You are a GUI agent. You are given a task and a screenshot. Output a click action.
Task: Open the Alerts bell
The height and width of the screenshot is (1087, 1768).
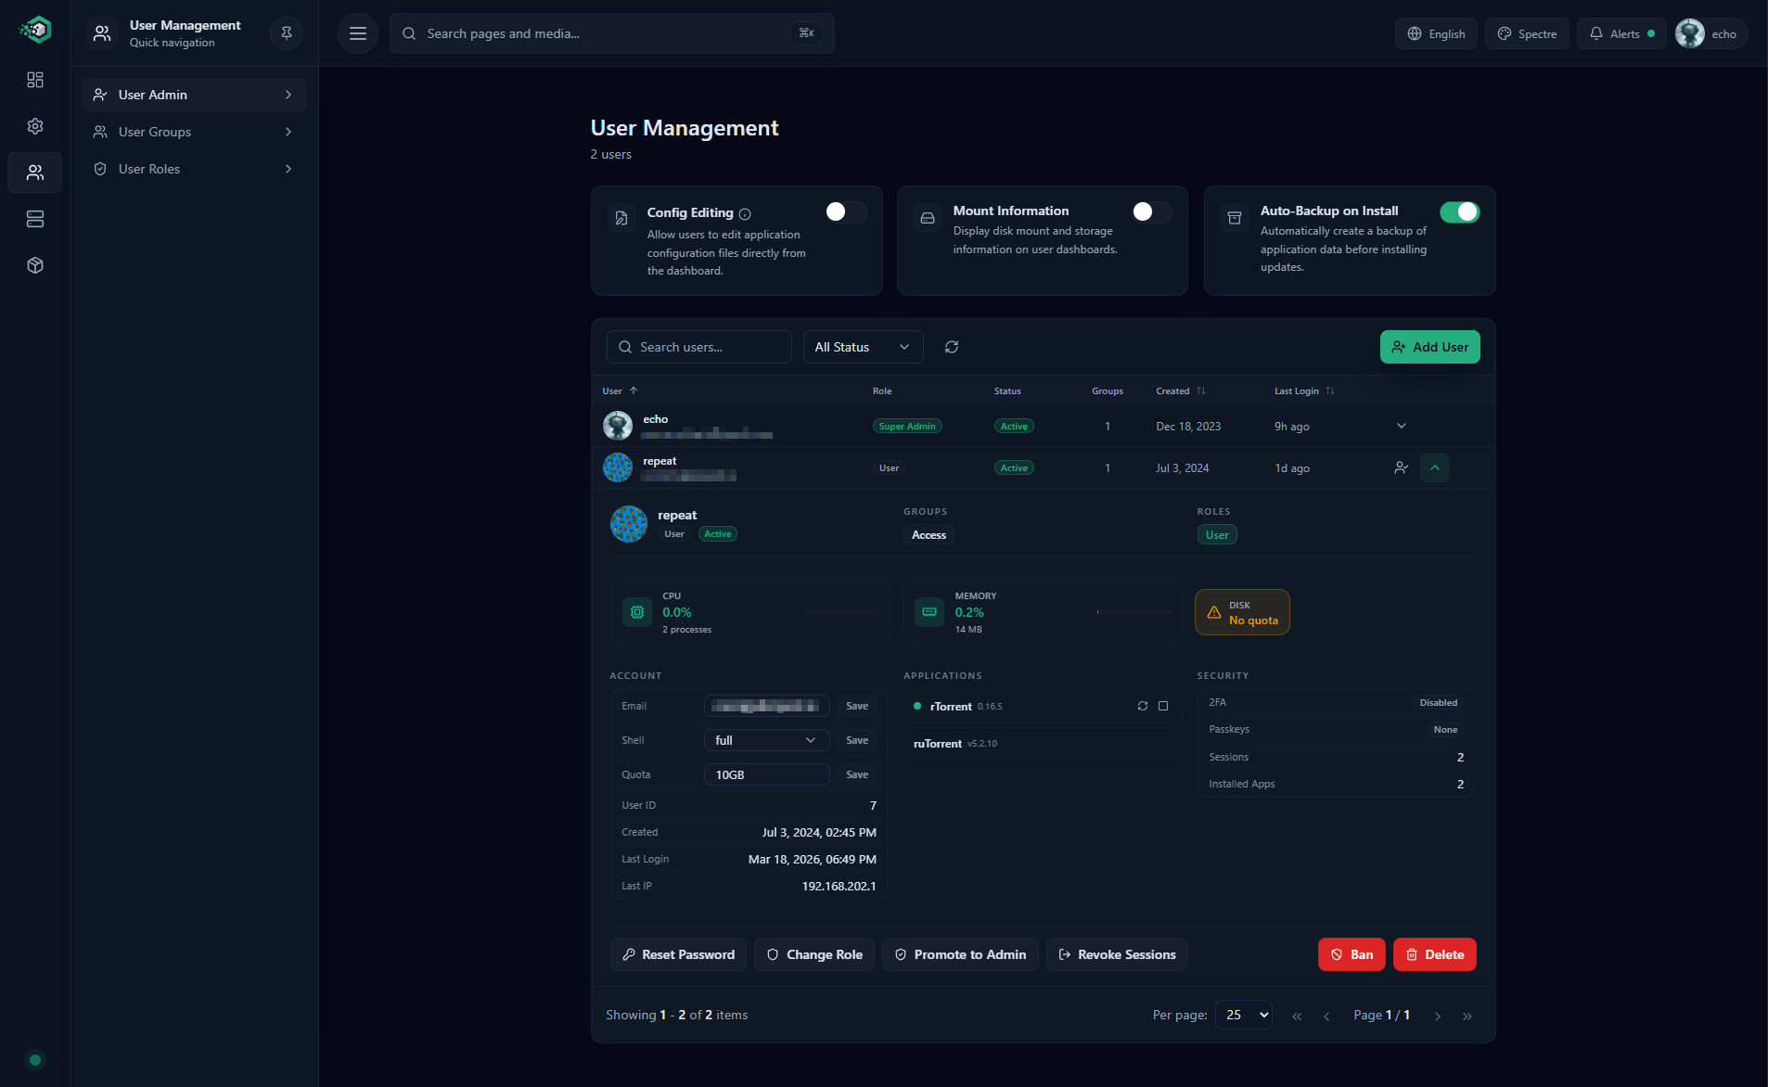1621,33
